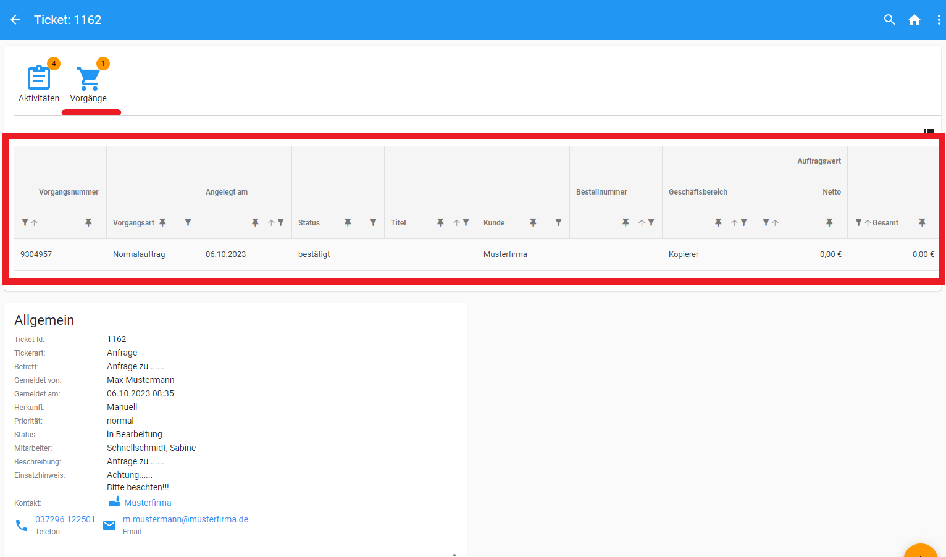Filter the Geschäftsbereich column

pos(743,223)
